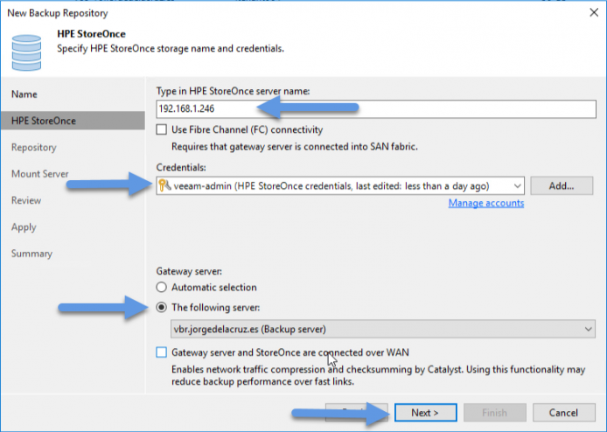Select the Summary step in sidebar
Screen dimensions: 607x432
pyautogui.click(x=31, y=254)
